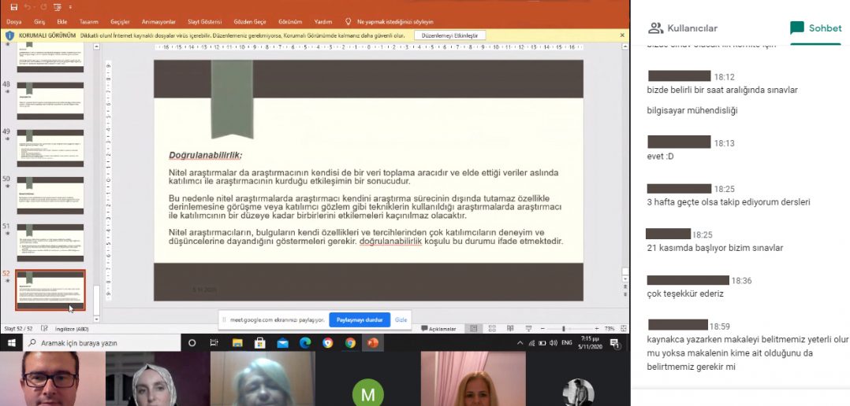Open the Windows Start menu

[11, 343]
